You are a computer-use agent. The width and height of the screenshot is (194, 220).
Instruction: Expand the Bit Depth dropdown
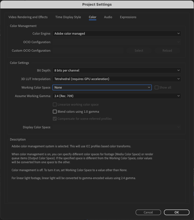(x=117, y=70)
